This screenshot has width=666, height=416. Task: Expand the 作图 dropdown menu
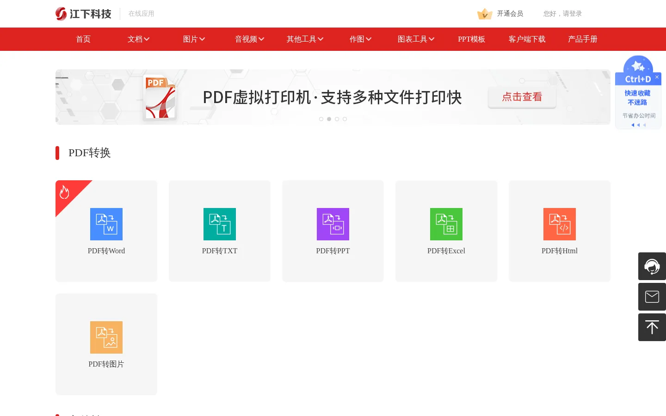361,39
